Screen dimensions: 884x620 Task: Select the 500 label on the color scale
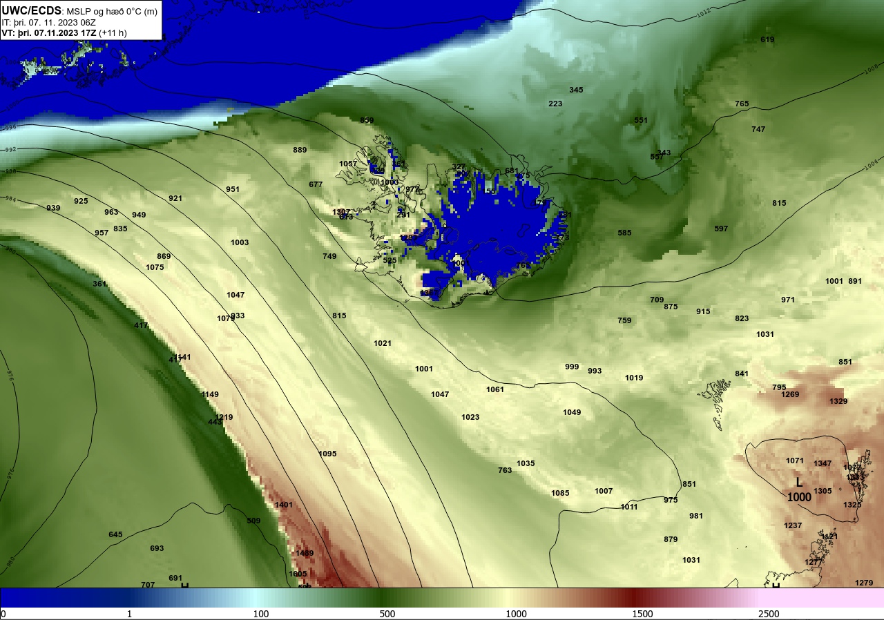pos(387,614)
